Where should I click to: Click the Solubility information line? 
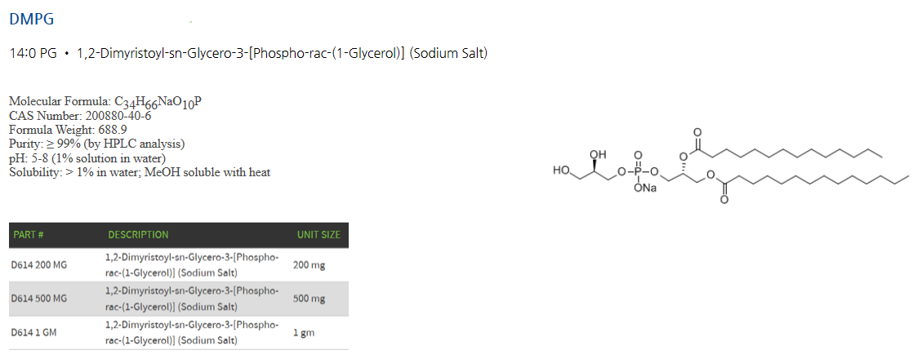(x=140, y=172)
